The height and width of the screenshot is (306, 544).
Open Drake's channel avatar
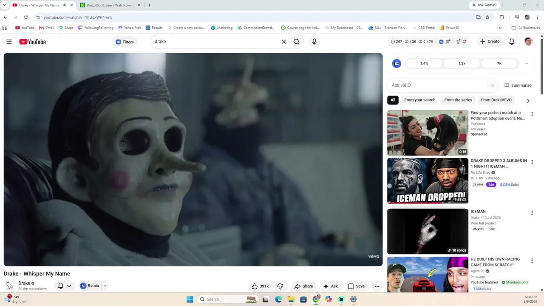(x=9, y=286)
